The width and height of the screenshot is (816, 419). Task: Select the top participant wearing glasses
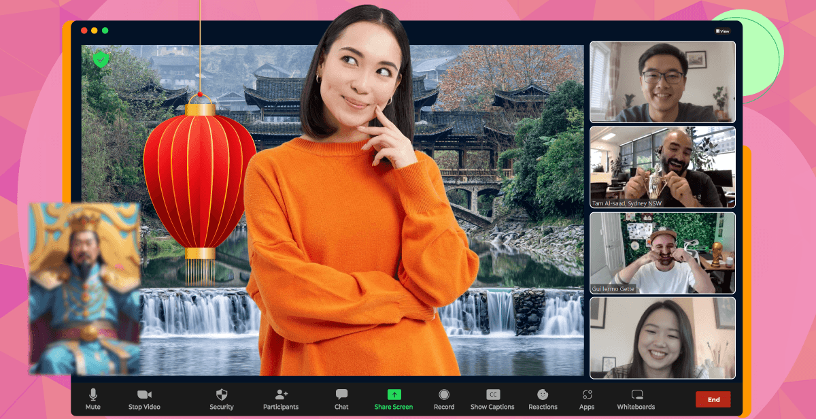662,82
